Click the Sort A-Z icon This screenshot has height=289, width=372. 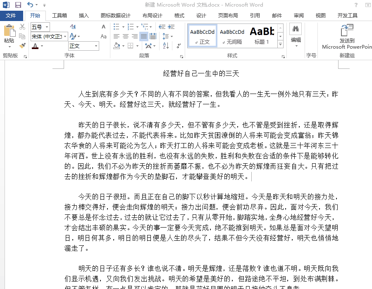(166, 46)
